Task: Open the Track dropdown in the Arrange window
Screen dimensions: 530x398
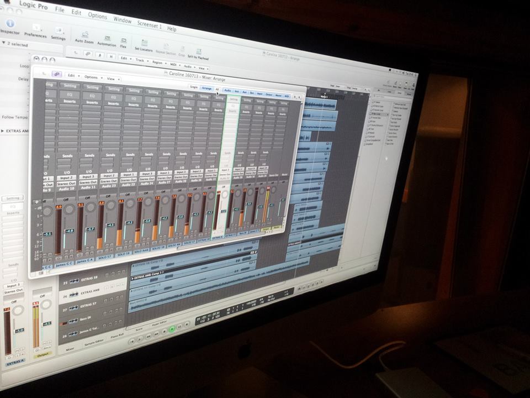Action: [x=142, y=60]
